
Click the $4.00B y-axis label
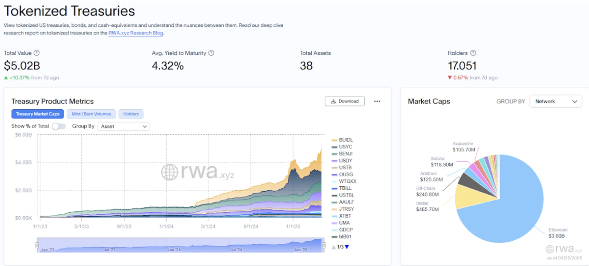[x=23, y=162]
